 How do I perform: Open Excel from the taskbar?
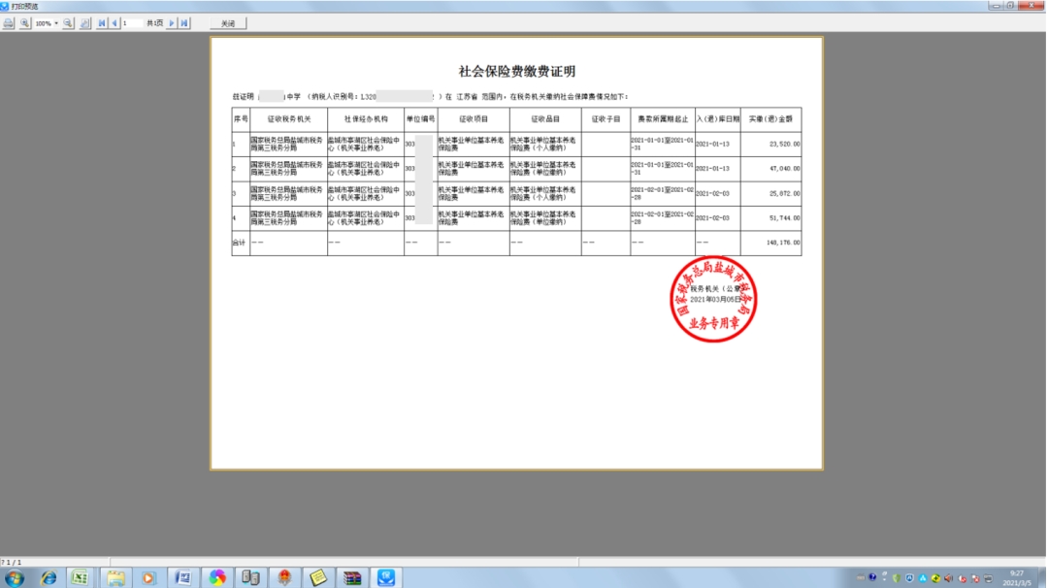(x=81, y=578)
